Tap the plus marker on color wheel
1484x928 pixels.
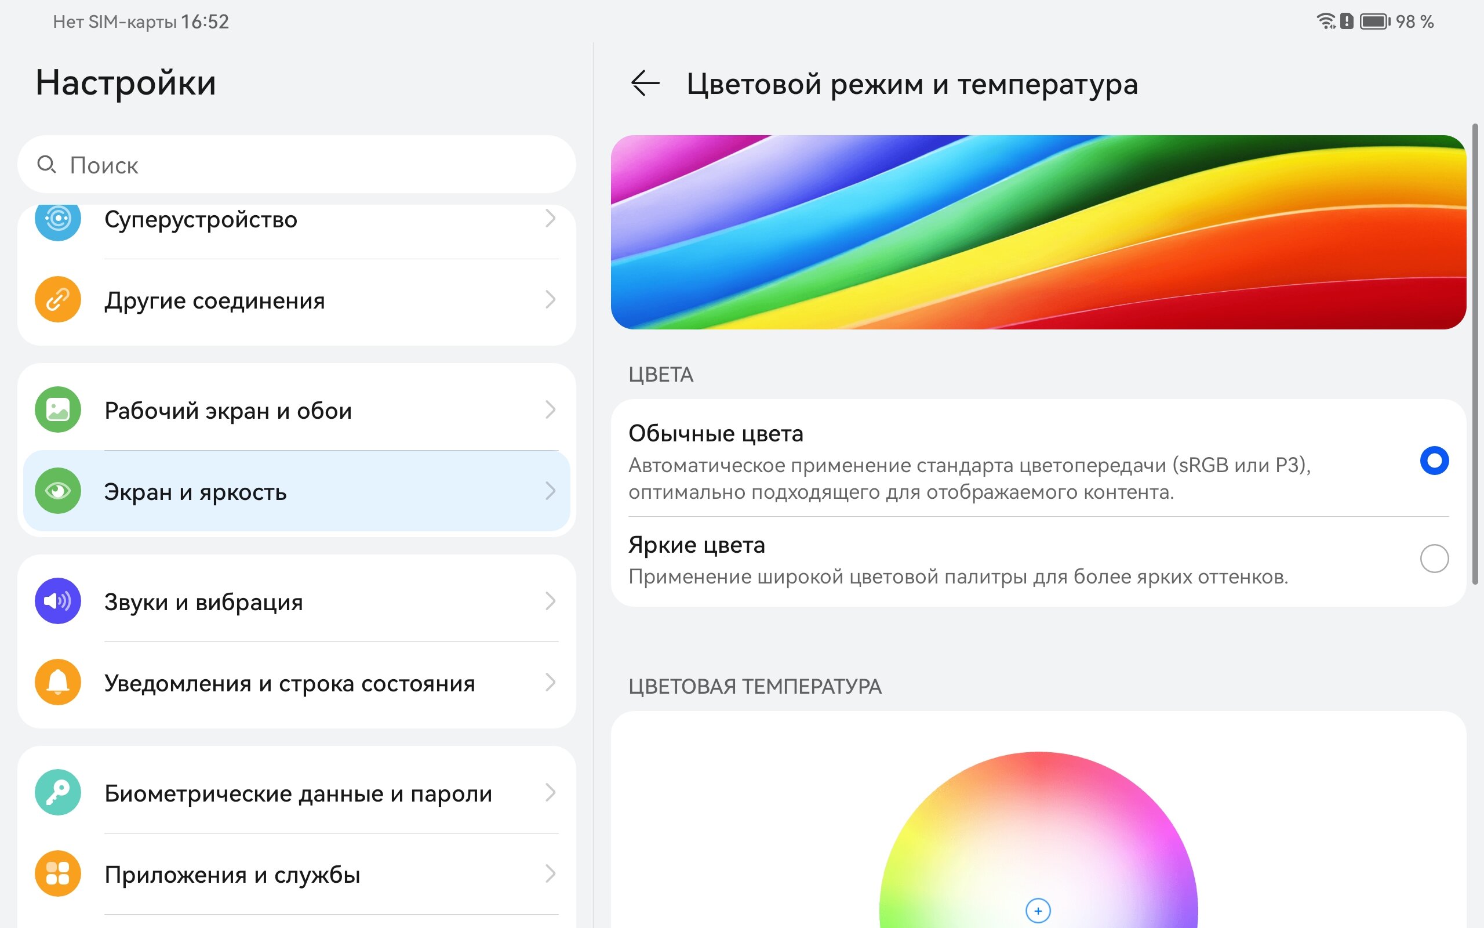(x=1038, y=911)
